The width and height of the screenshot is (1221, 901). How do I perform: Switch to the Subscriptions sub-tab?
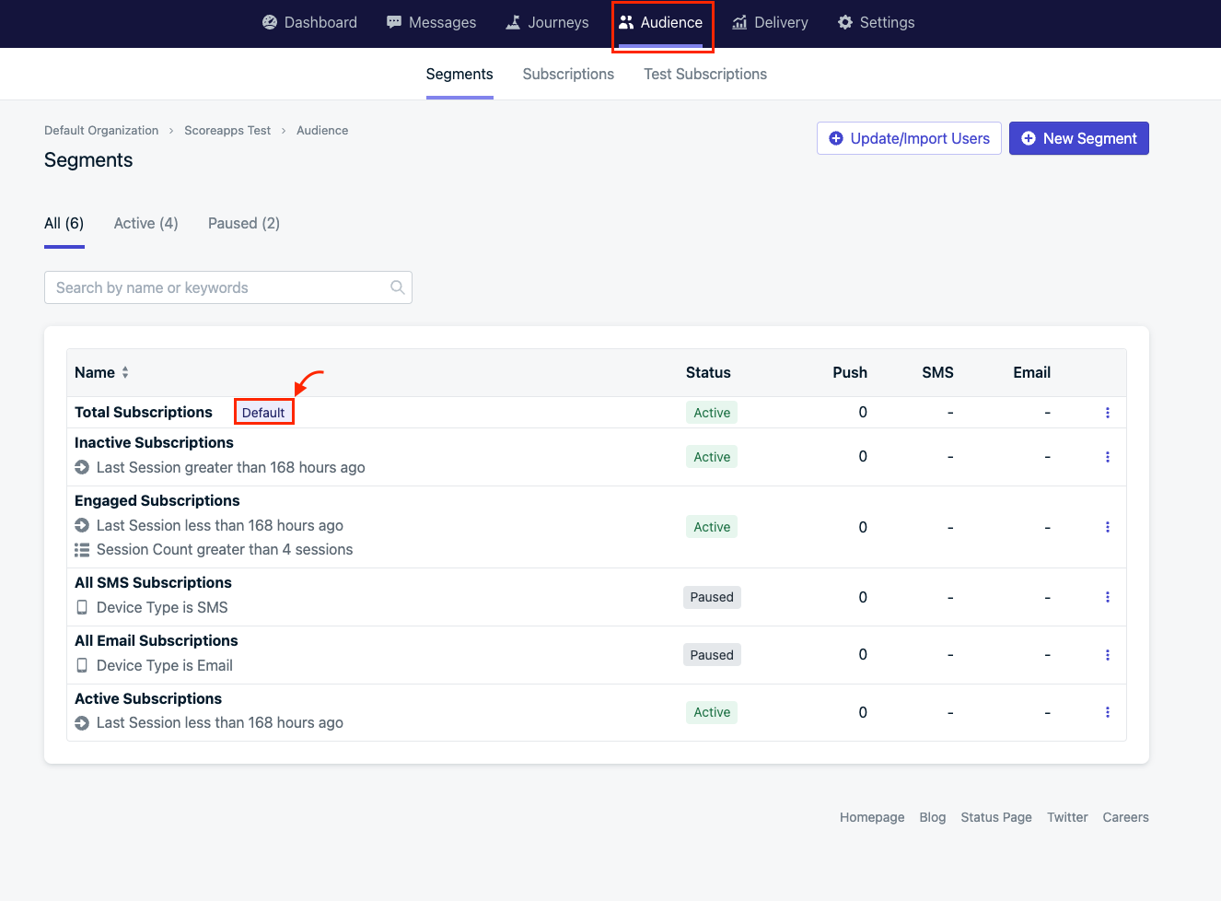[x=568, y=74]
